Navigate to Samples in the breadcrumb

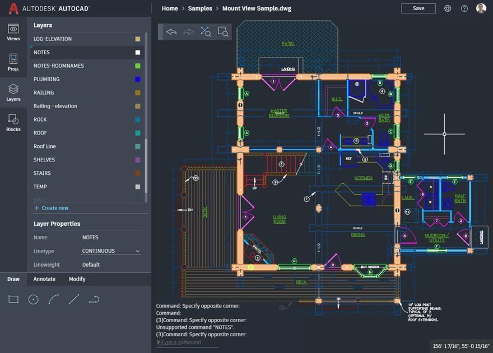pyautogui.click(x=200, y=8)
